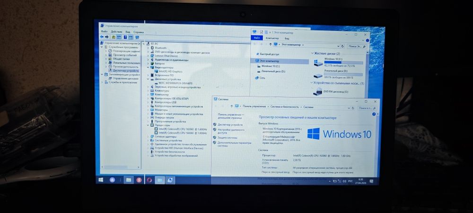Click the Мониторы (Monitors) category icon
The width and height of the screenshot is (473, 213).
[x=152, y=110]
